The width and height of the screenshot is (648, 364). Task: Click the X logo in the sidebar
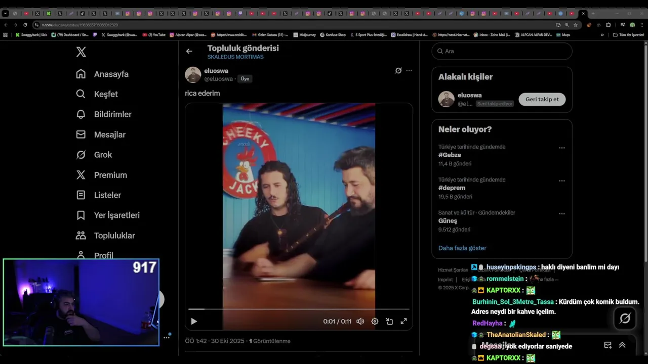[x=81, y=52]
